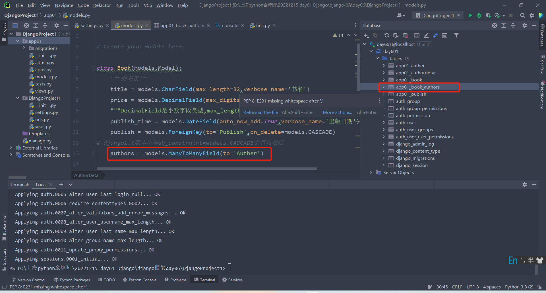This screenshot has height=293, width=546.
Task: Close the models.py editor tab
Action: 147,25
